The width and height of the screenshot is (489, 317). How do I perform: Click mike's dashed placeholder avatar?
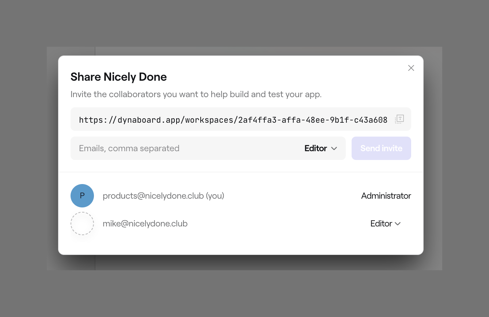[x=82, y=224]
